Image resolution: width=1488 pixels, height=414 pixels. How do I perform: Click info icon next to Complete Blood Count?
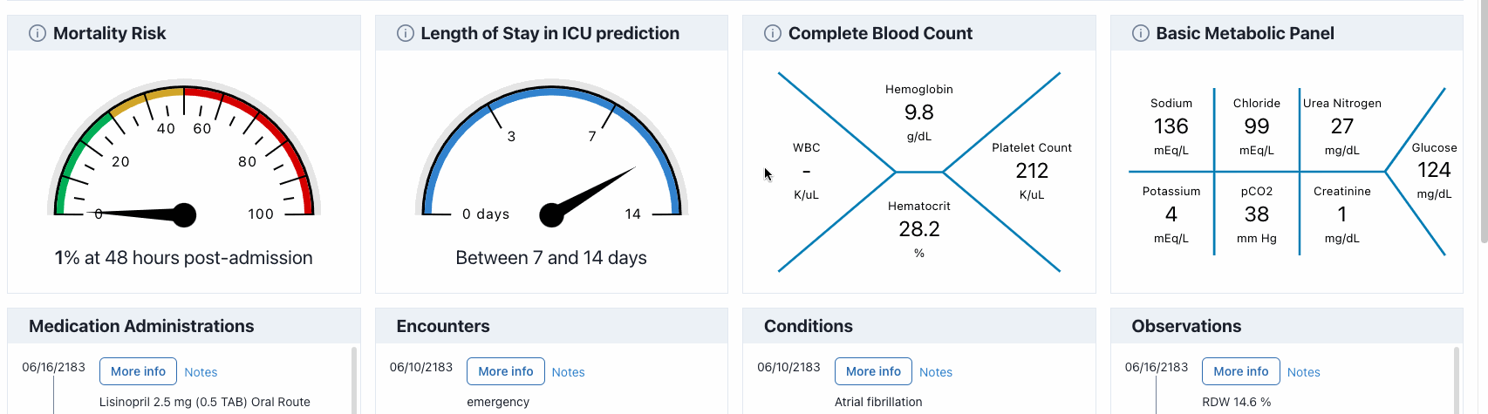773,33
